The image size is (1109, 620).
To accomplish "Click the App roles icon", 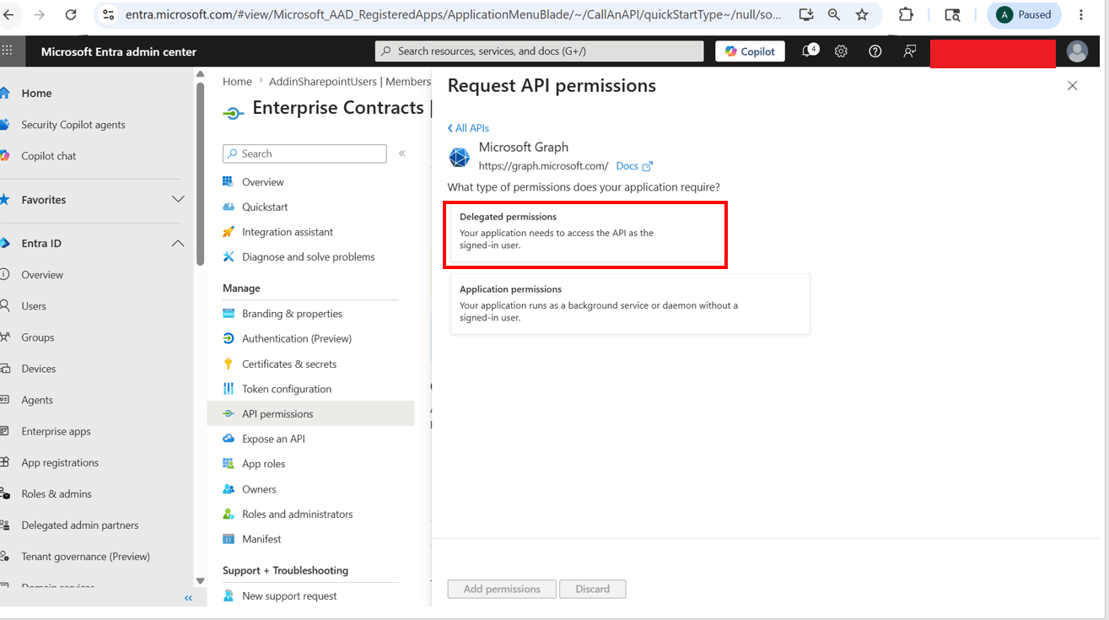I will point(229,464).
